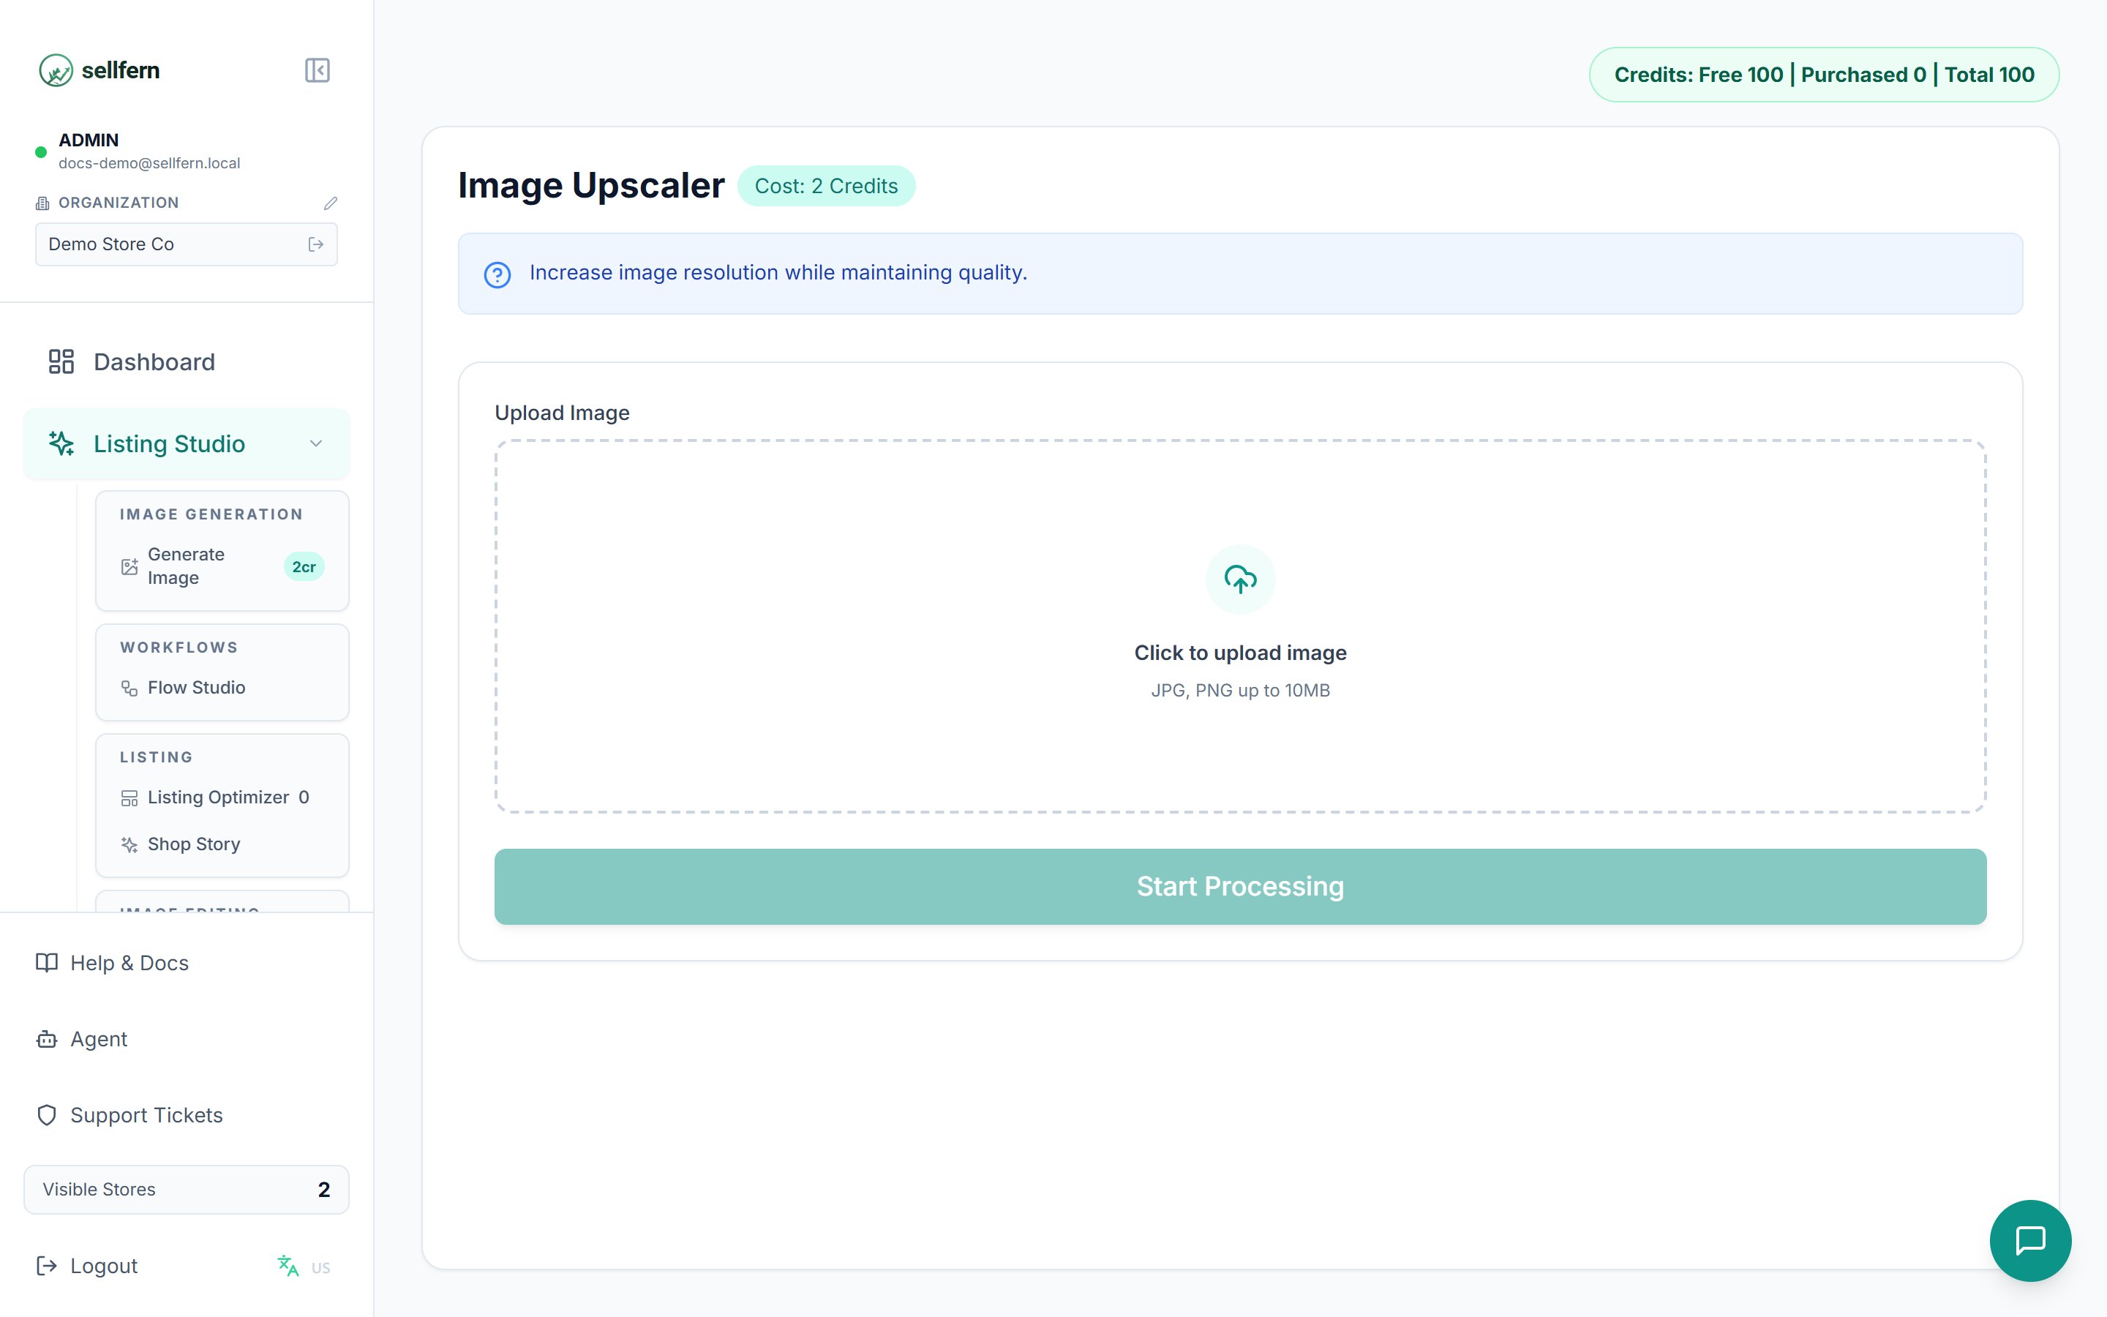Click the "Click to upload image" text
The height and width of the screenshot is (1317, 2107).
(x=1240, y=653)
